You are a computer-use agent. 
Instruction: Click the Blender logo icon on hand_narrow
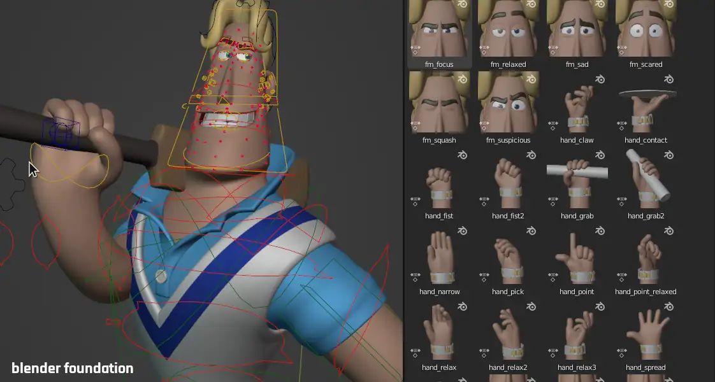click(x=463, y=231)
